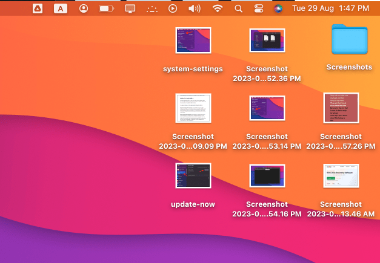Open screen mirroring display icon
The height and width of the screenshot is (263, 380).
[x=130, y=8]
